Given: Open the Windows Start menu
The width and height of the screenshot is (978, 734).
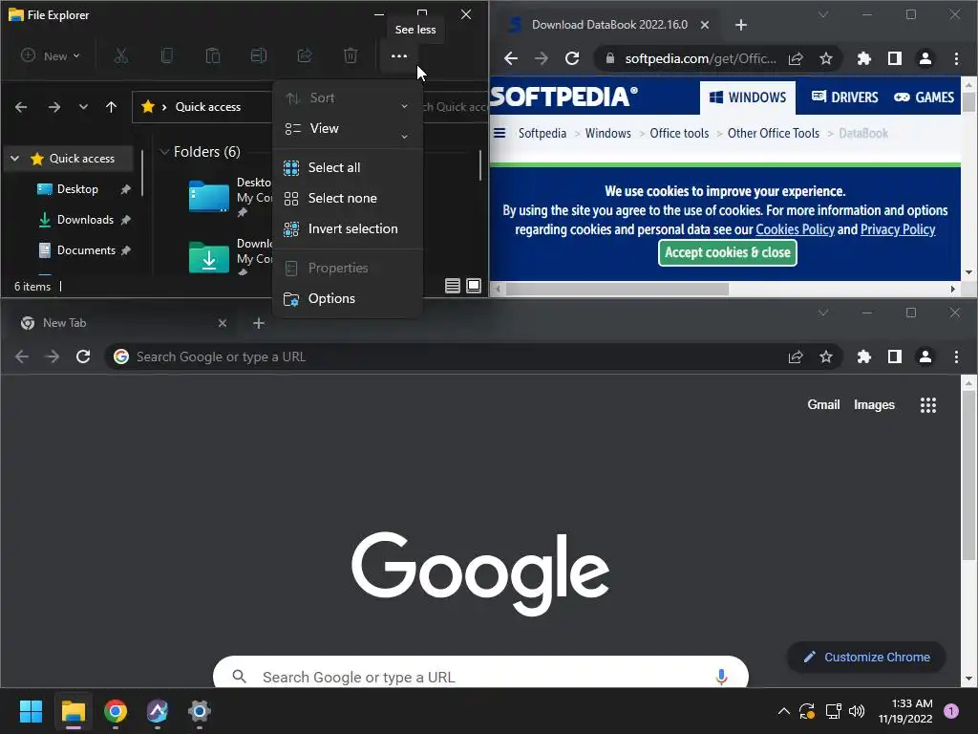Looking at the screenshot, I should point(32,711).
